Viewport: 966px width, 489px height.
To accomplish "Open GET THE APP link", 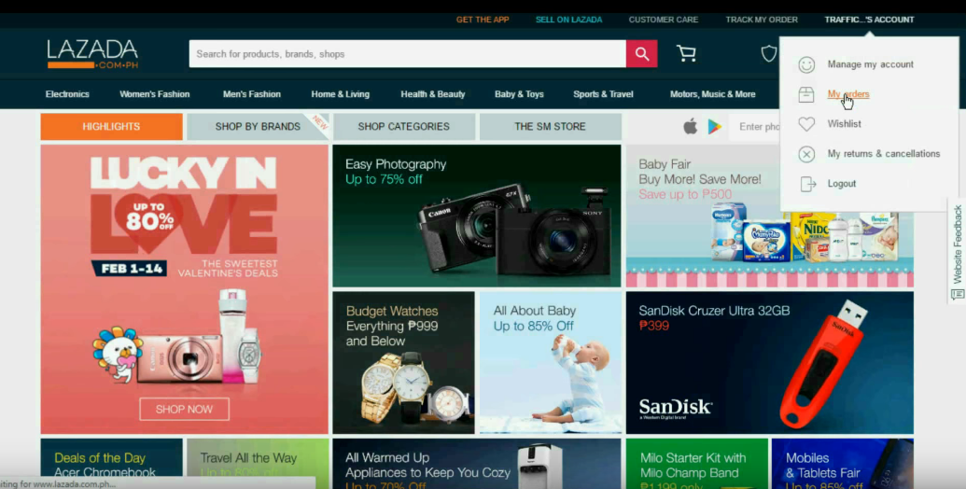I will tap(483, 20).
